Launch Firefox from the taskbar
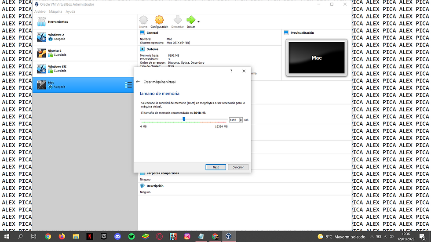Viewport: 431px width, 242px height. (62, 237)
